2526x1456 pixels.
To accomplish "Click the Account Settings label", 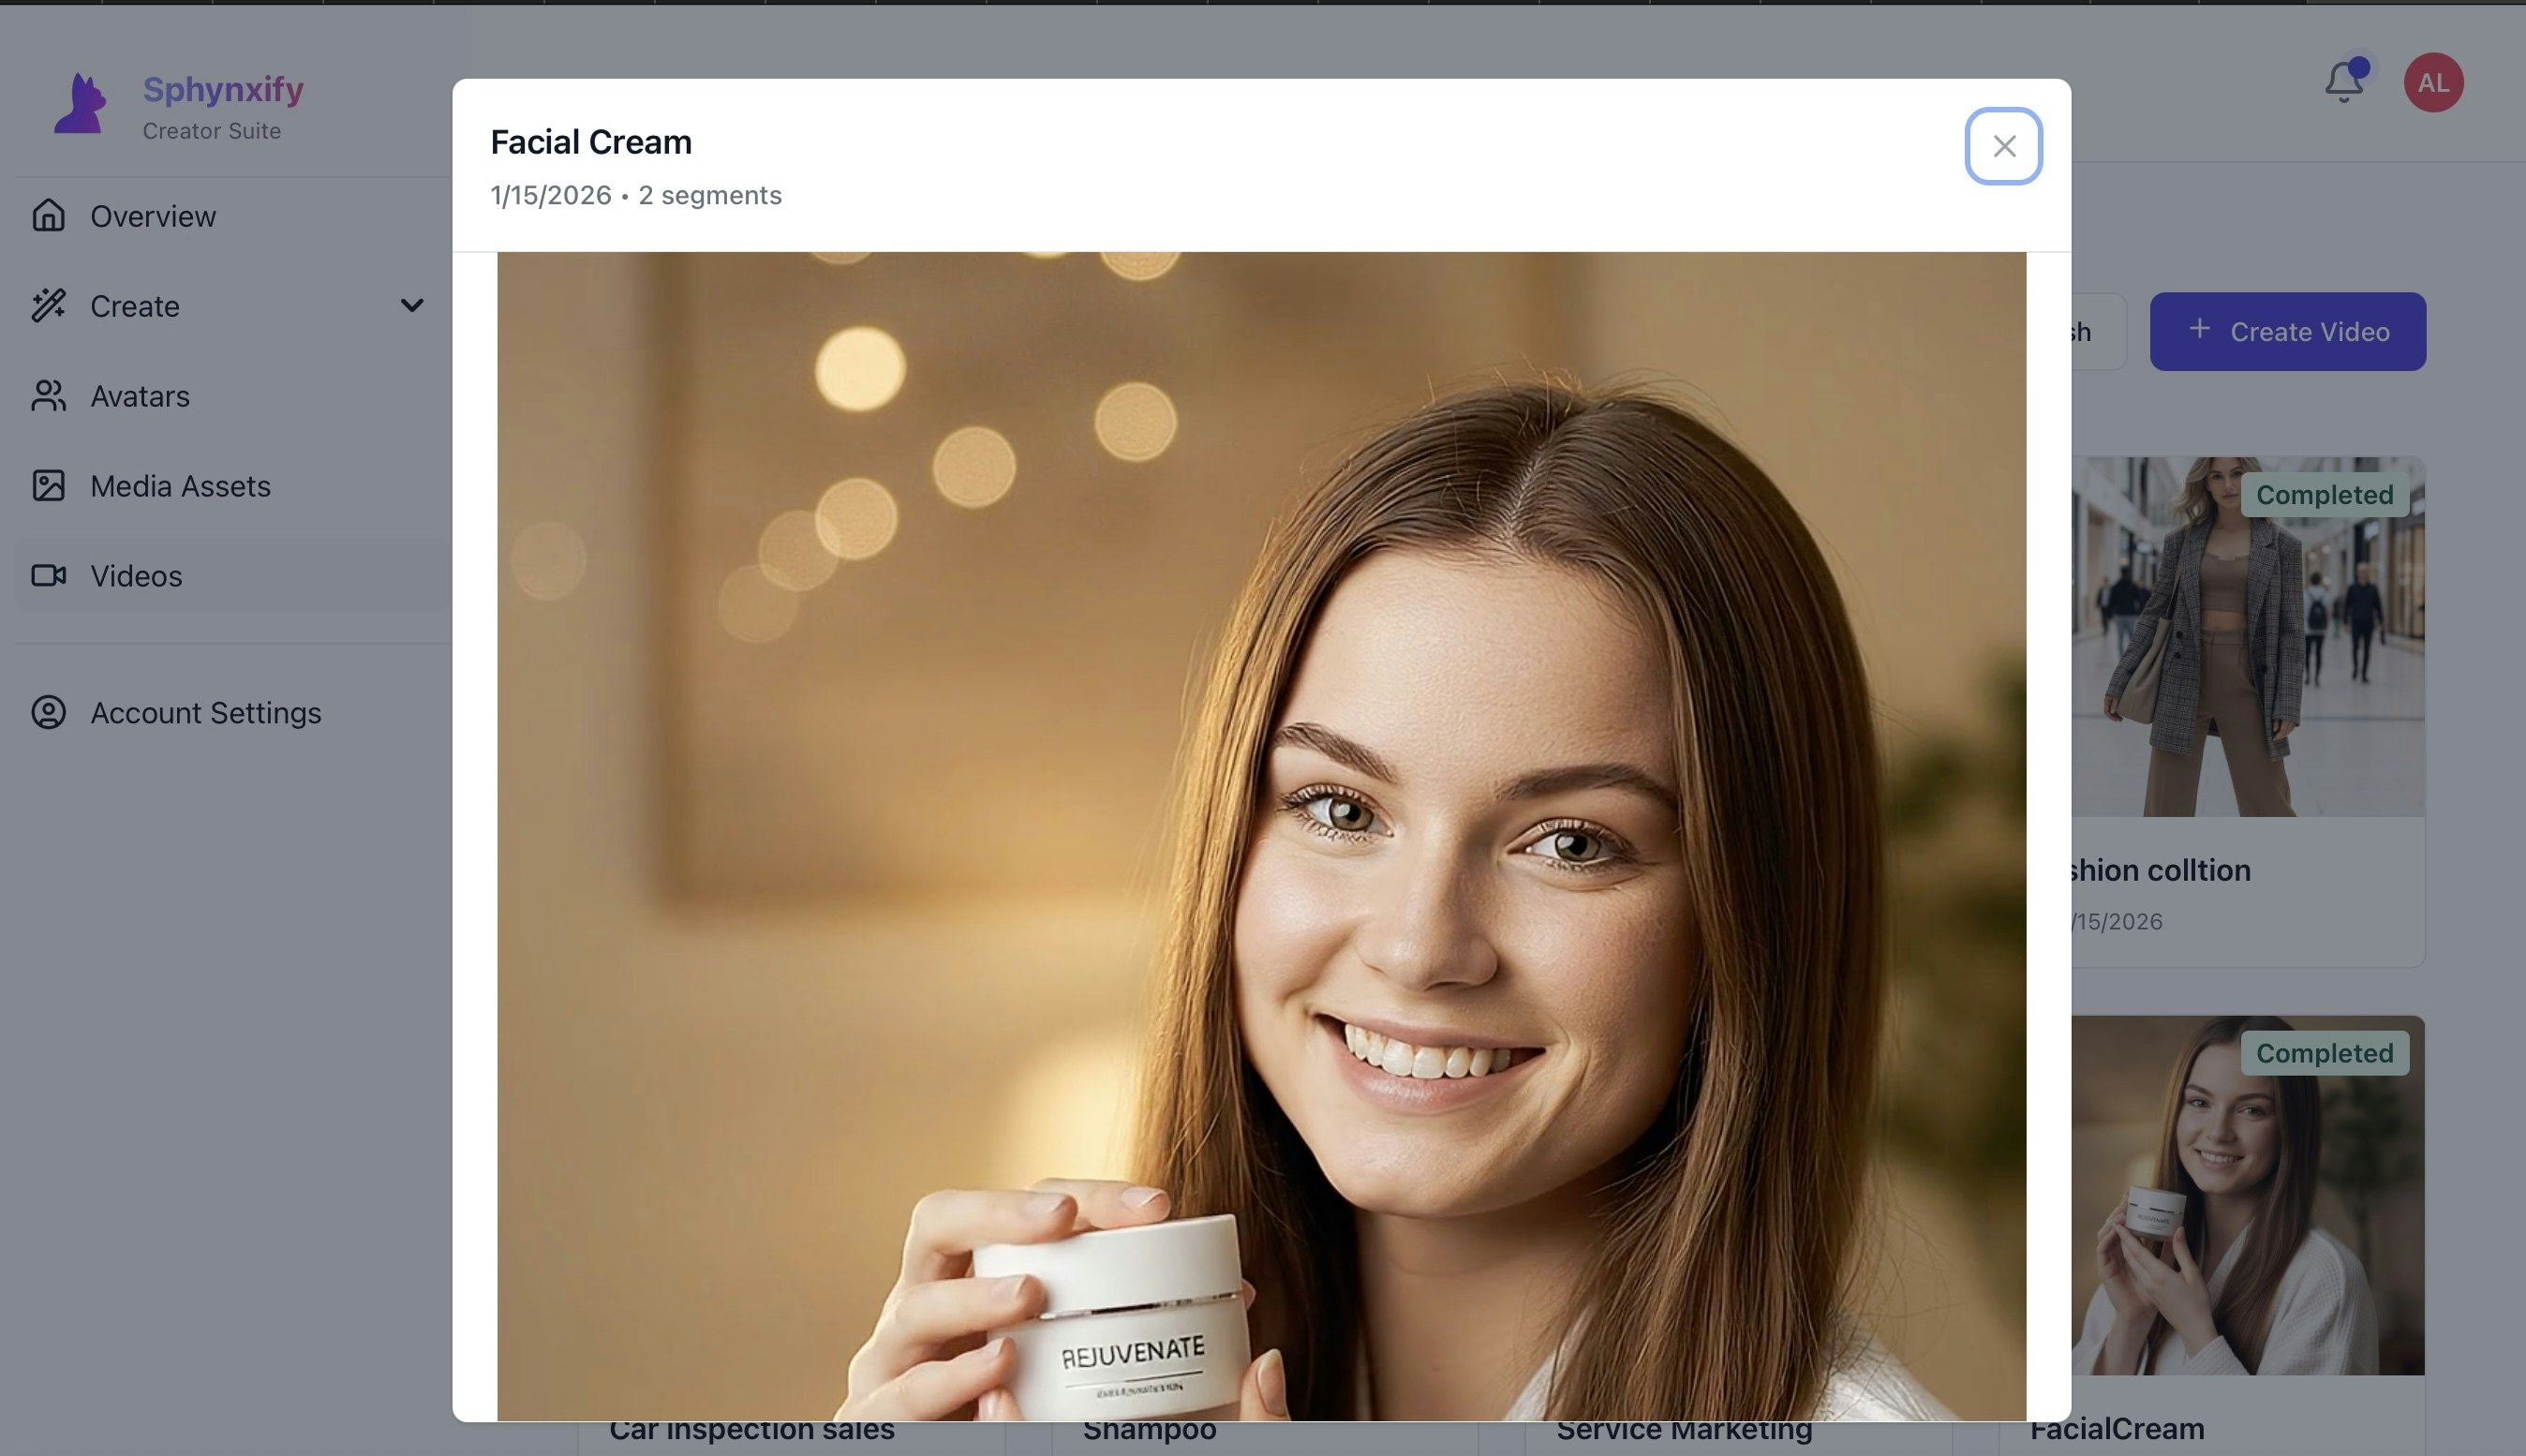I will 206,713.
